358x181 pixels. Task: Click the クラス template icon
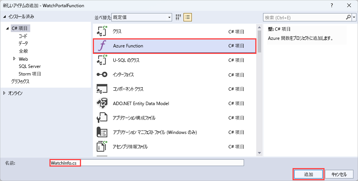coord(102,31)
